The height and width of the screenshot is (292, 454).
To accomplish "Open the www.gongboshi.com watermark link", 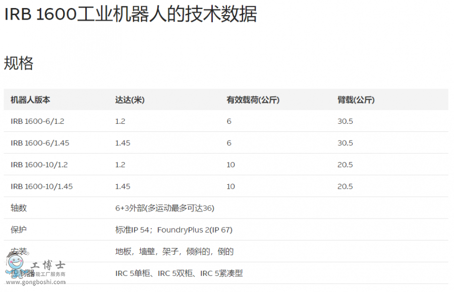I will 35,282.
